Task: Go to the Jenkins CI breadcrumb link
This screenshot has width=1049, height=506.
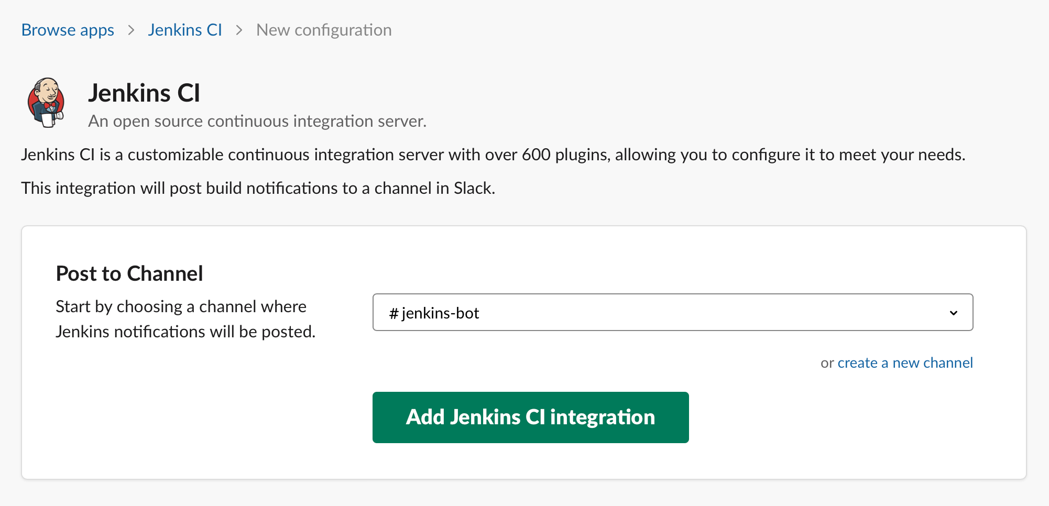Action: (184, 30)
